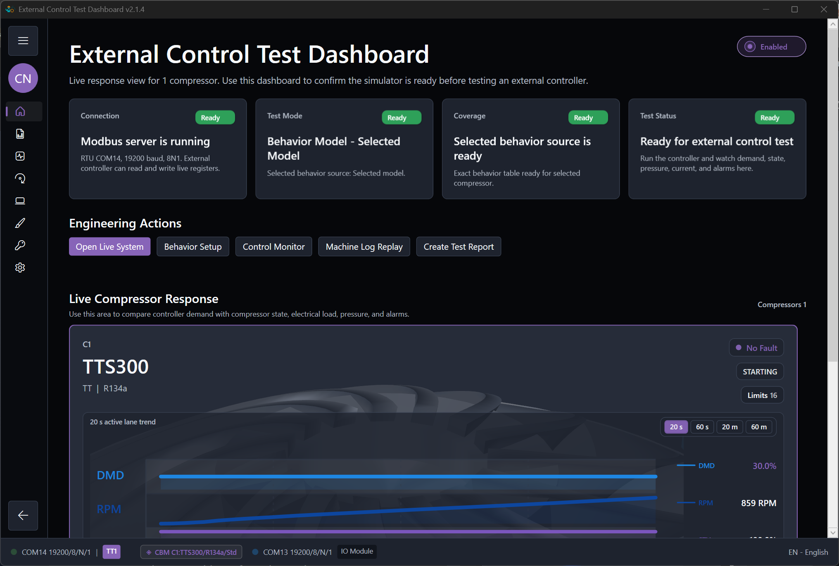Click the No Fault status chip
Screen dimensions: 839x566
click(x=756, y=348)
